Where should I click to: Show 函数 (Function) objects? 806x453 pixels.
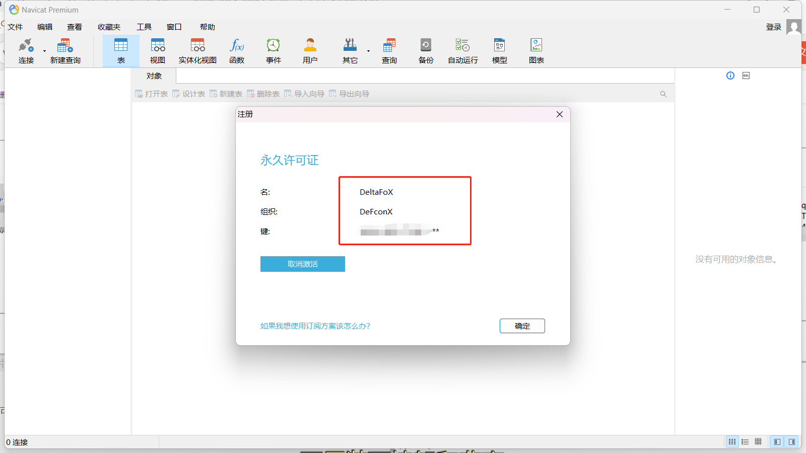point(237,51)
